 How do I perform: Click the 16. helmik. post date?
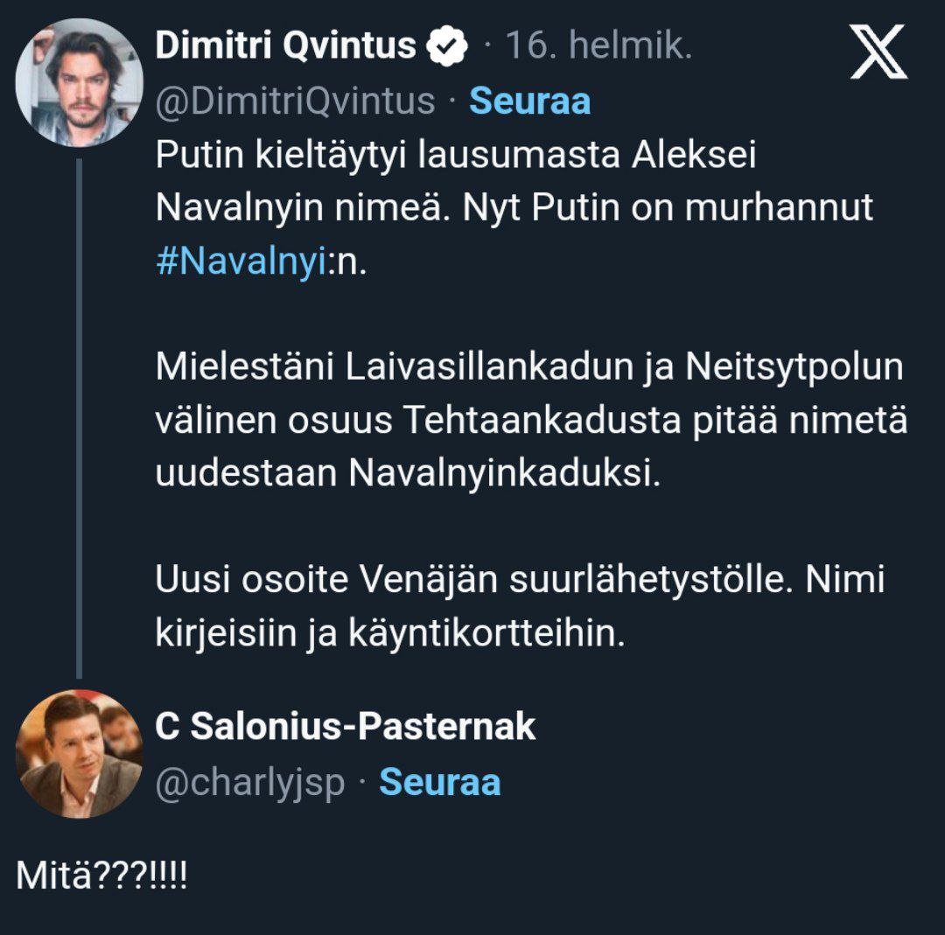pos(599,46)
